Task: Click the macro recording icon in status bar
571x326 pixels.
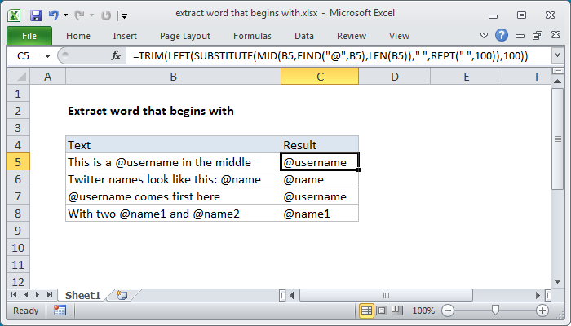Action: pos(60,311)
